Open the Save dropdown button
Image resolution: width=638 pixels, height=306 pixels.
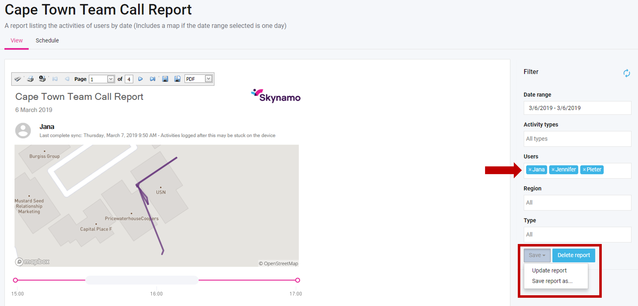(x=537, y=255)
